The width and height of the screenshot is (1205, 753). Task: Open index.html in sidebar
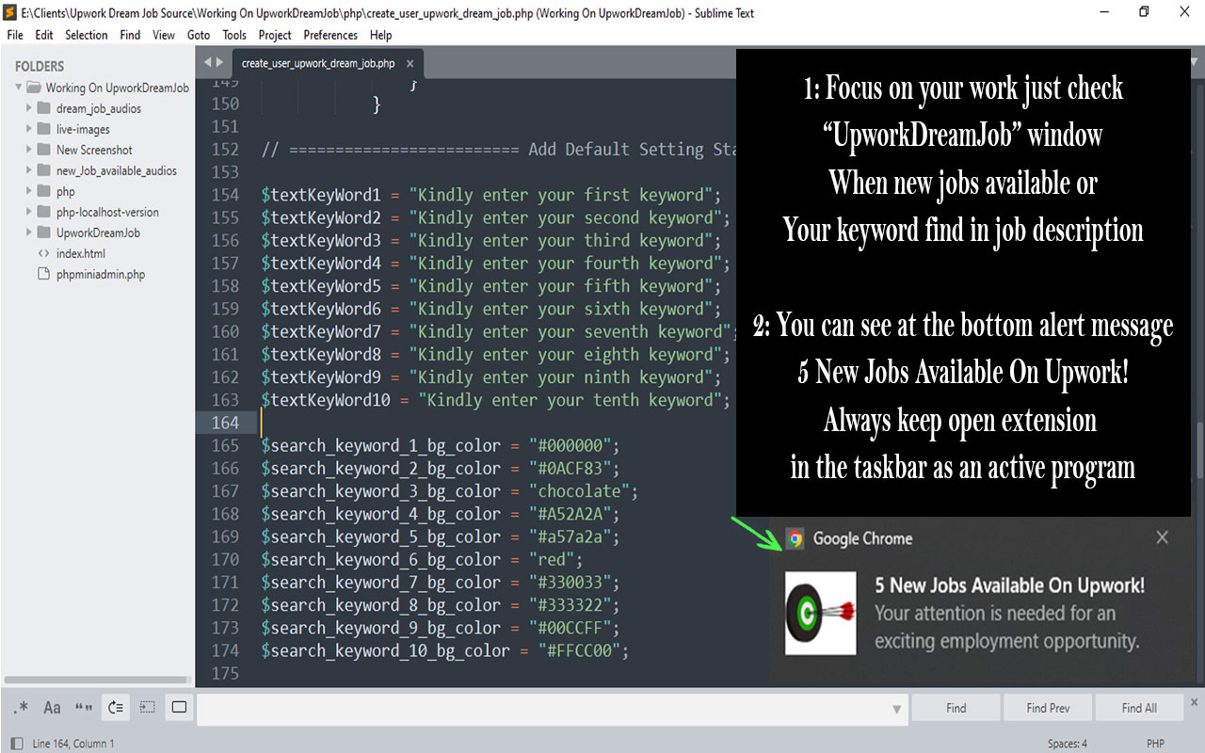coord(80,253)
